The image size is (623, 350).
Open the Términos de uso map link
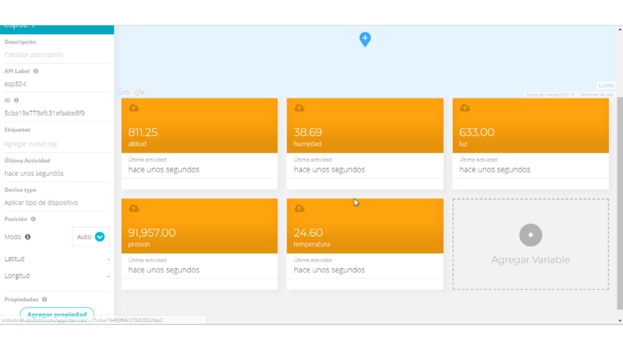pyautogui.click(x=596, y=95)
